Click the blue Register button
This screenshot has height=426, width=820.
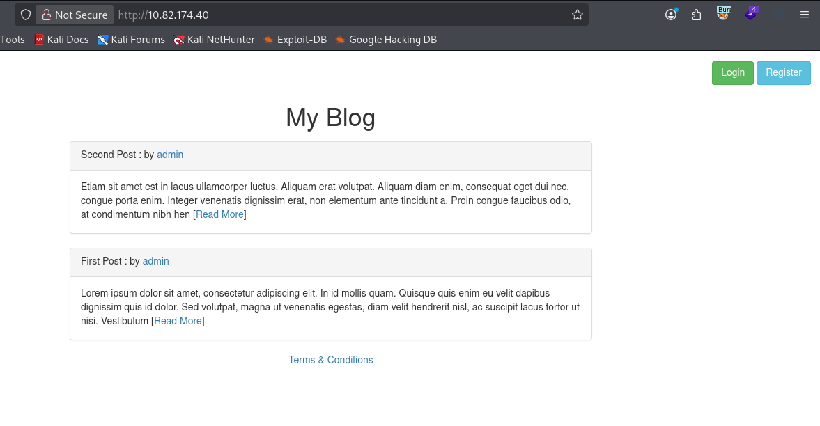pos(783,72)
